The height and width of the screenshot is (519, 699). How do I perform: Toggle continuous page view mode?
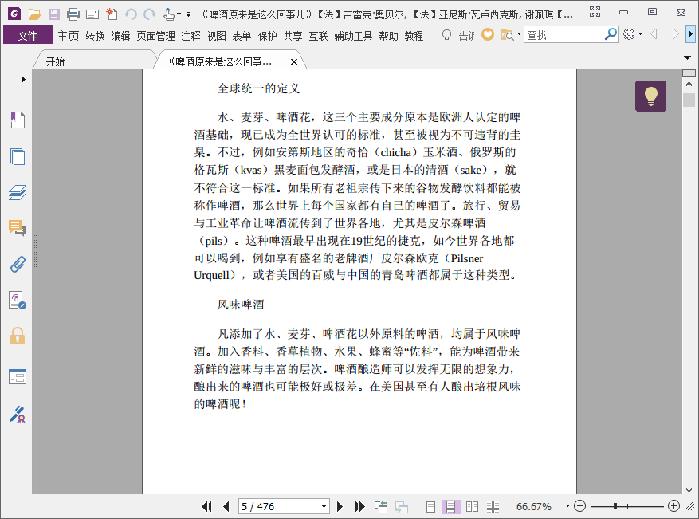pos(450,506)
